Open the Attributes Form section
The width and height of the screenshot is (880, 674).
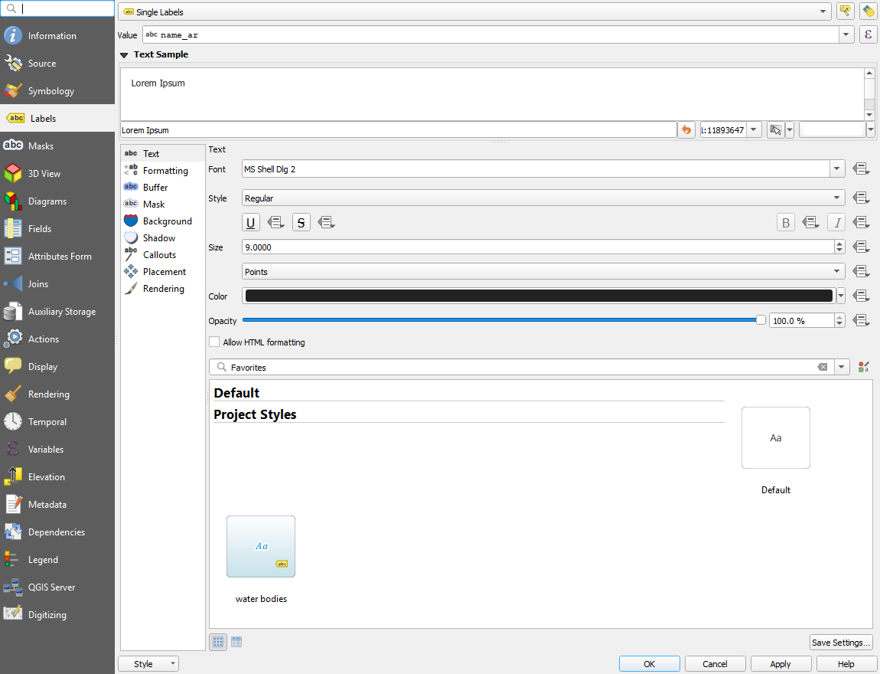click(57, 256)
